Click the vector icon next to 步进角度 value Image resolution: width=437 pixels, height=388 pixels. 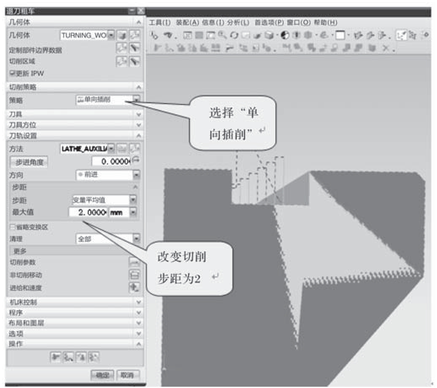(x=136, y=160)
